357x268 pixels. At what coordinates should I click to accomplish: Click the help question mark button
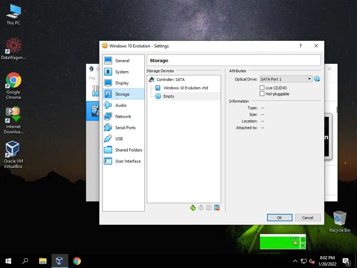[301, 46]
